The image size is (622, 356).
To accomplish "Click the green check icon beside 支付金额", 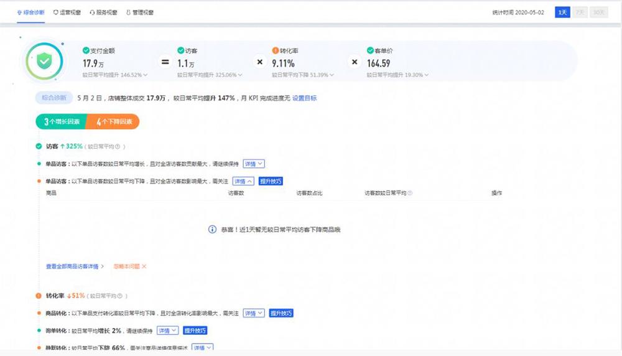I will coord(86,50).
